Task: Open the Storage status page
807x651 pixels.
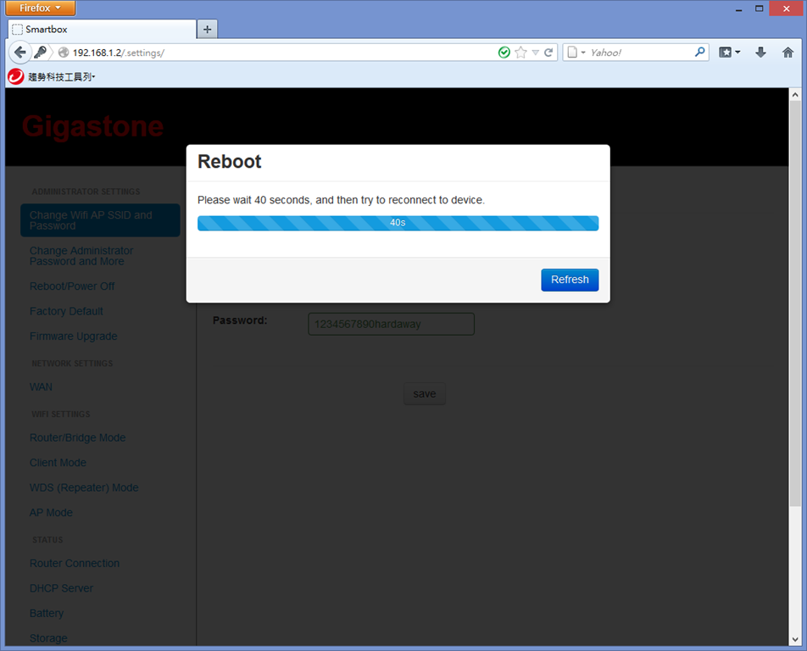Action: tap(48, 638)
